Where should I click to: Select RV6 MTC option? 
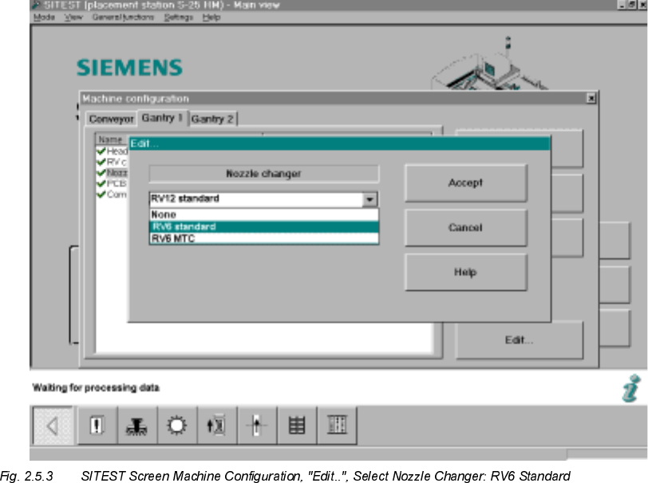tap(263, 238)
